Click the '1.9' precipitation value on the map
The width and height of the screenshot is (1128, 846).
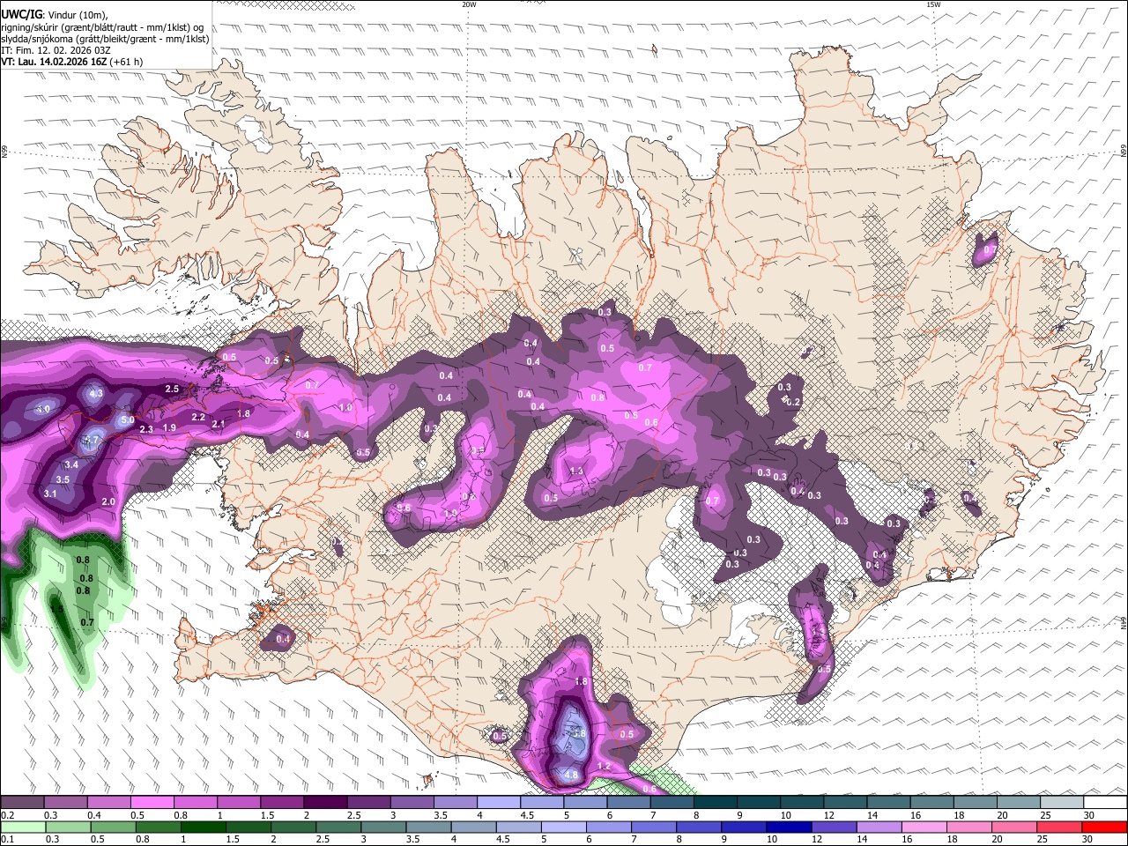tap(169, 427)
